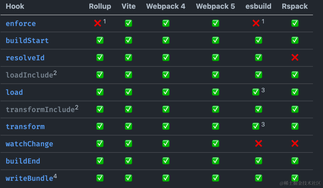
Task: Click green check for transformInclude under Webpack 5
Action: click(x=215, y=109)
